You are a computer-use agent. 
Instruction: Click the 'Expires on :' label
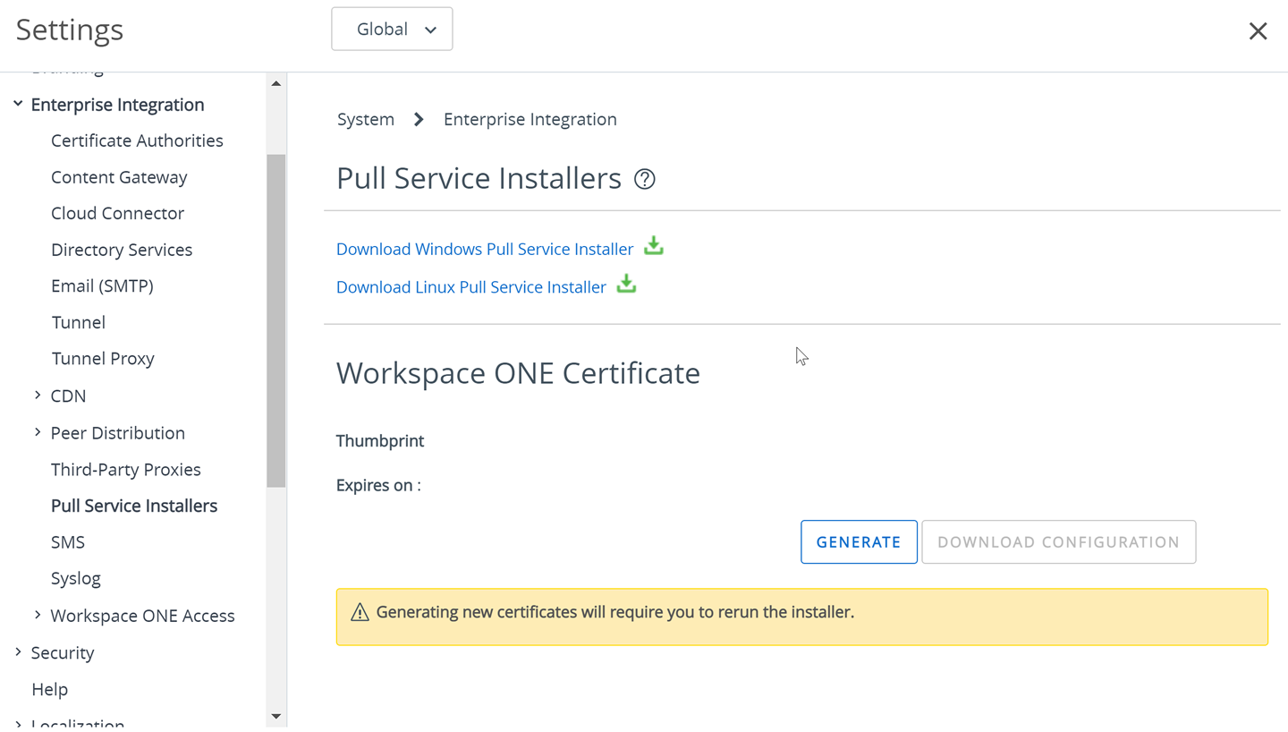click(378, 485)
